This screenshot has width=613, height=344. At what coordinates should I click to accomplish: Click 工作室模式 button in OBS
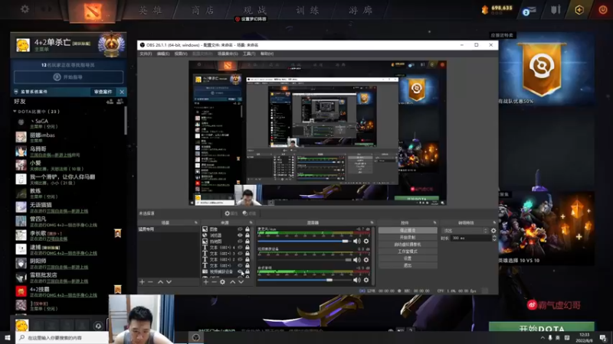coord(408,252)
